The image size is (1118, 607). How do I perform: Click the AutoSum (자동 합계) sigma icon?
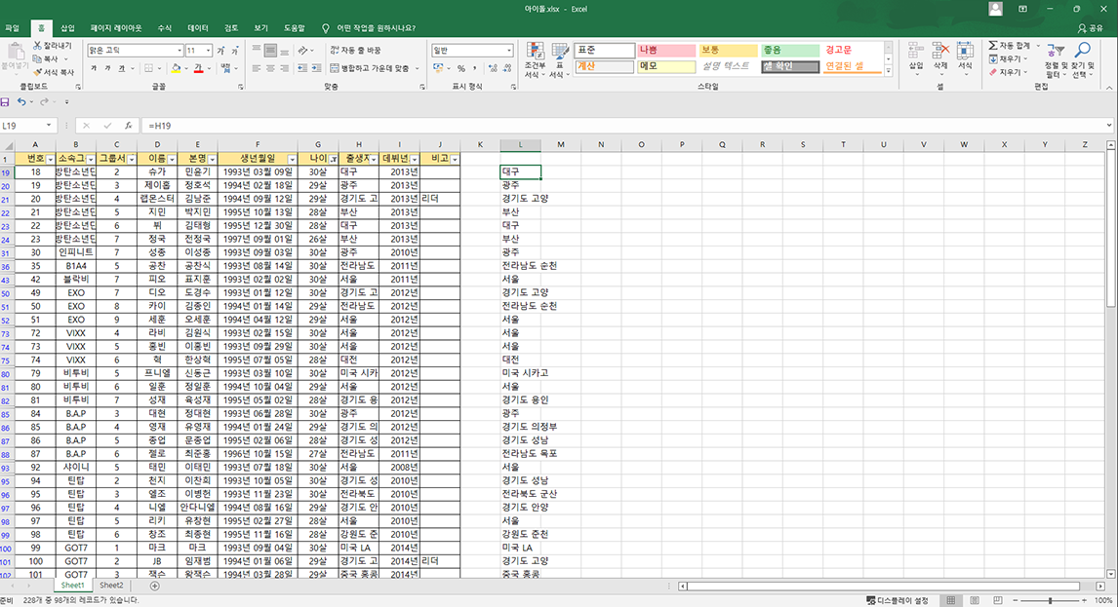click(x=992, y=46)
